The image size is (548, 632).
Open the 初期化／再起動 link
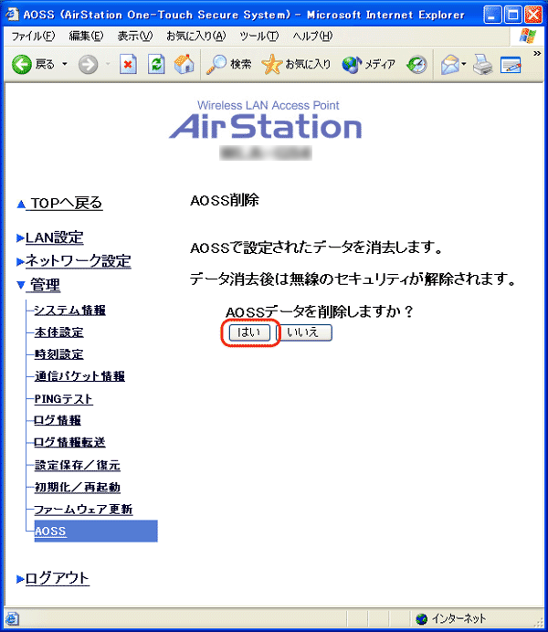(78, 488)
